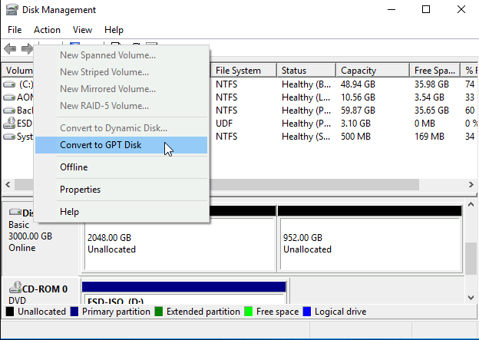
Task: Select Offline from the context menu
Action: pyautogui.click(x=121, y=167)
